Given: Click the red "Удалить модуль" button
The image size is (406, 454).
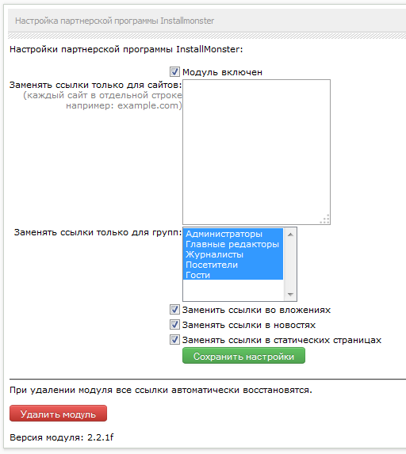Looking at the screenshot, I should (58, 414).
